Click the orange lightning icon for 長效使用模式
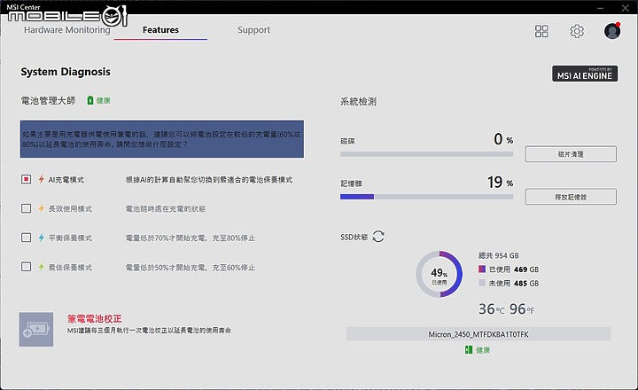Image resolution: width=638 pixels, height=390 pixels. point(41,208)
